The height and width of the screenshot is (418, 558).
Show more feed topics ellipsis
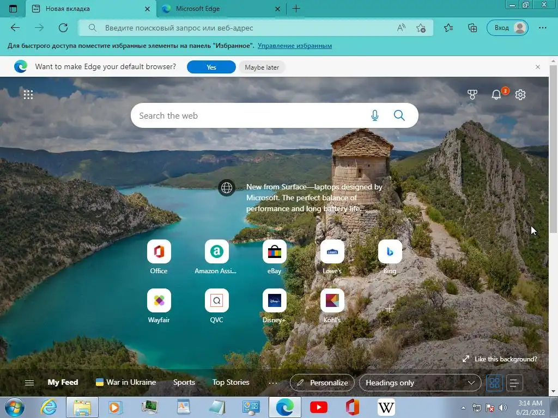tap(273, 383)
